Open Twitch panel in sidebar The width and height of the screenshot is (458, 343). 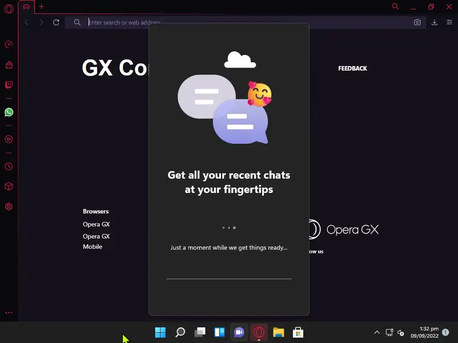click(x=9, y=85)
